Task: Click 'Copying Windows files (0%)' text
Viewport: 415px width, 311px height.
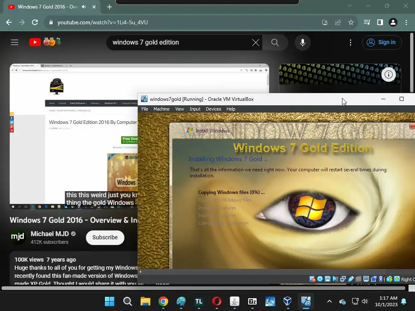Action: (x=231, y=192)
